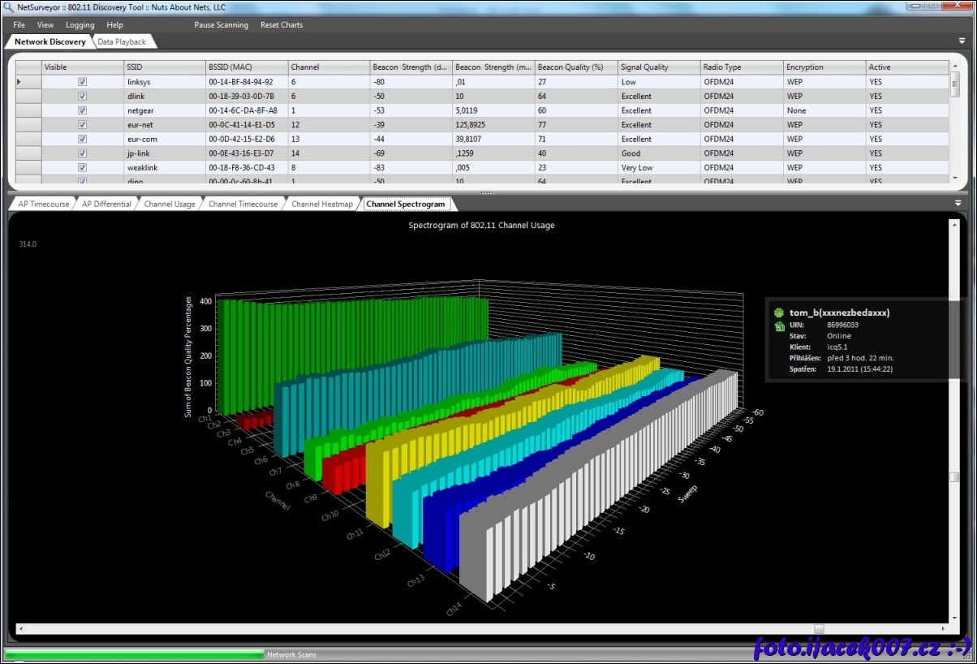Open the chart panel's tab list dropdown arrow
Viewport: 977px width, 664px height.
coord(958,203)
